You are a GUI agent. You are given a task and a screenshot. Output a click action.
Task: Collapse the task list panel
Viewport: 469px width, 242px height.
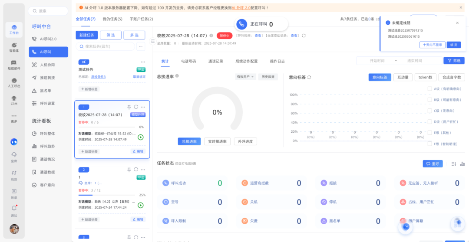[153, 41]
